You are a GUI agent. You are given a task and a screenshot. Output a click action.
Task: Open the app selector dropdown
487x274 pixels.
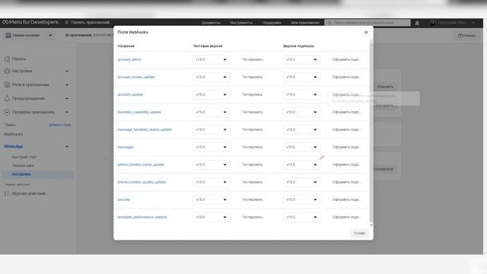[x=29, y=36]
